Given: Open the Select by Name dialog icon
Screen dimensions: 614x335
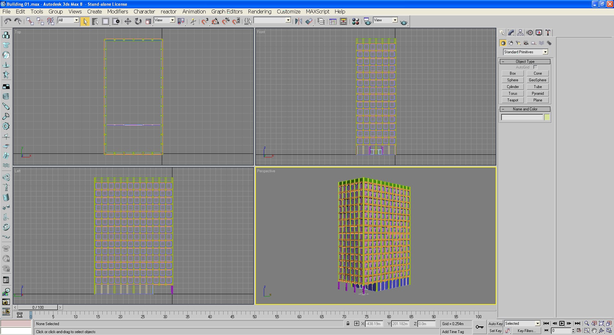Looking at the screenshot, I should point(95,21).
